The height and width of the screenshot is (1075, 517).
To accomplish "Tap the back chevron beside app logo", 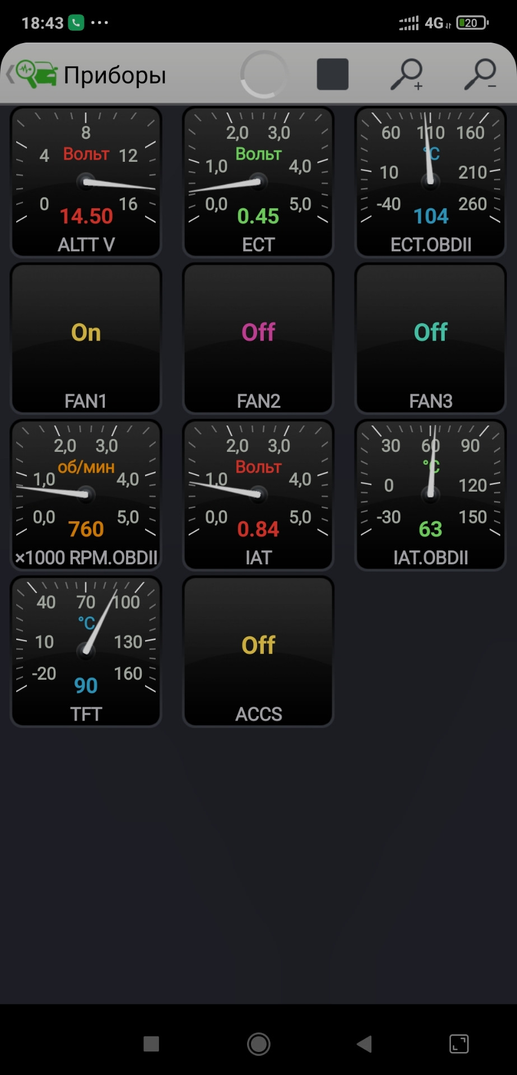I will 10,74.
